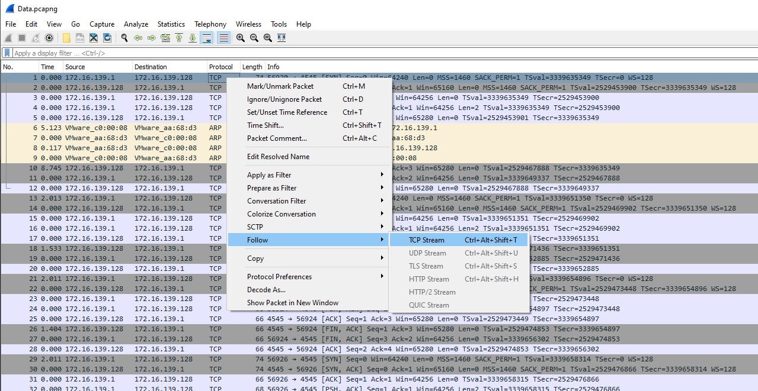
Task: Open the Wireless menu
Action: [x=248, y=24]
